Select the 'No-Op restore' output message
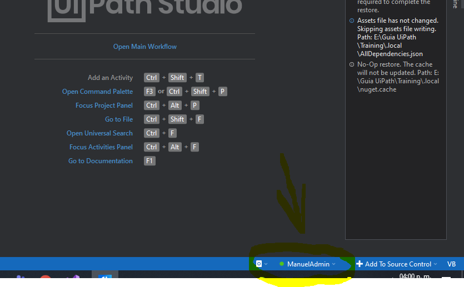This screenshot has height=287, width=464. click(398, 77)
